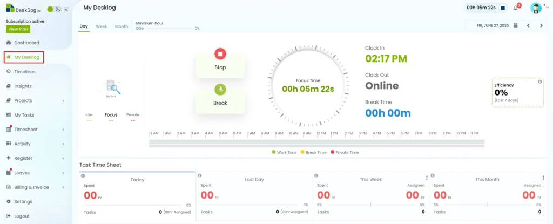
Task: Open the This Week card options menu
Action: coord(427,178)
